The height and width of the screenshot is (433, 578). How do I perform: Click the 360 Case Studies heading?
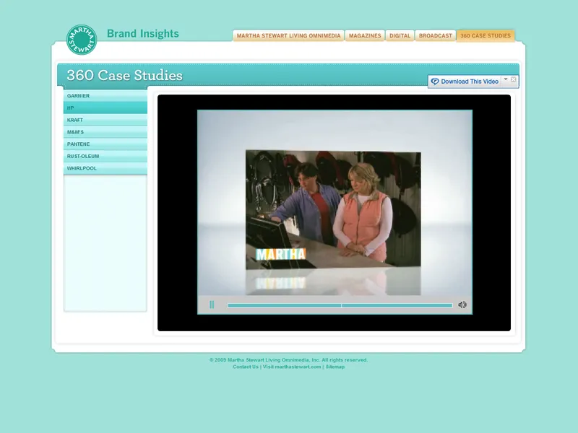(x=124, y=76)
